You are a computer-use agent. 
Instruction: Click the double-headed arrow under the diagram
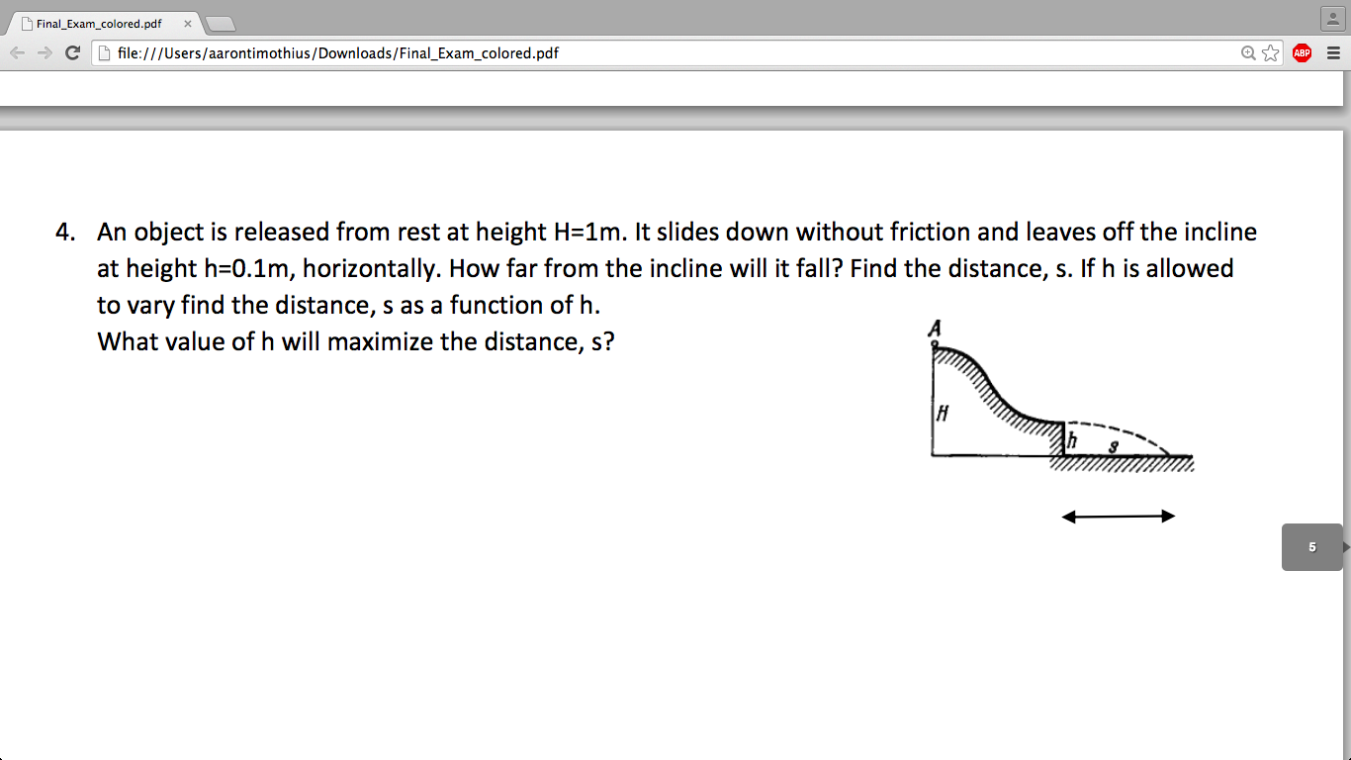(x=1118, y=515)
